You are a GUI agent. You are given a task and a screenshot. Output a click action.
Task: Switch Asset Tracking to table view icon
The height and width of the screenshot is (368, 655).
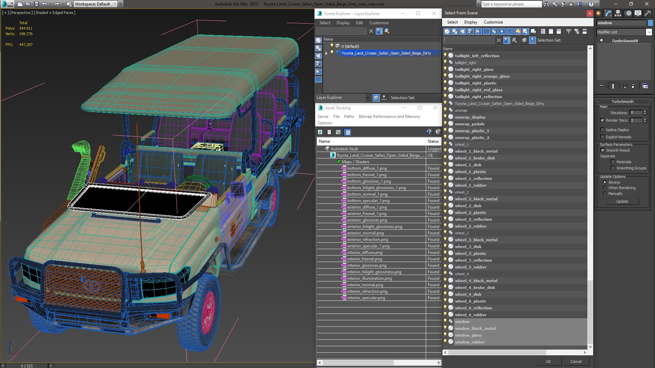tap(348, 132)
